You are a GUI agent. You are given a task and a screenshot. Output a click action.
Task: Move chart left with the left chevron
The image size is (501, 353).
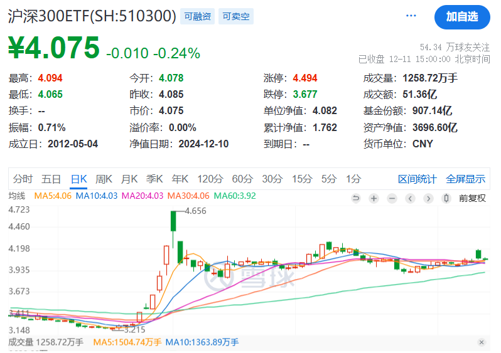(410, 199)
